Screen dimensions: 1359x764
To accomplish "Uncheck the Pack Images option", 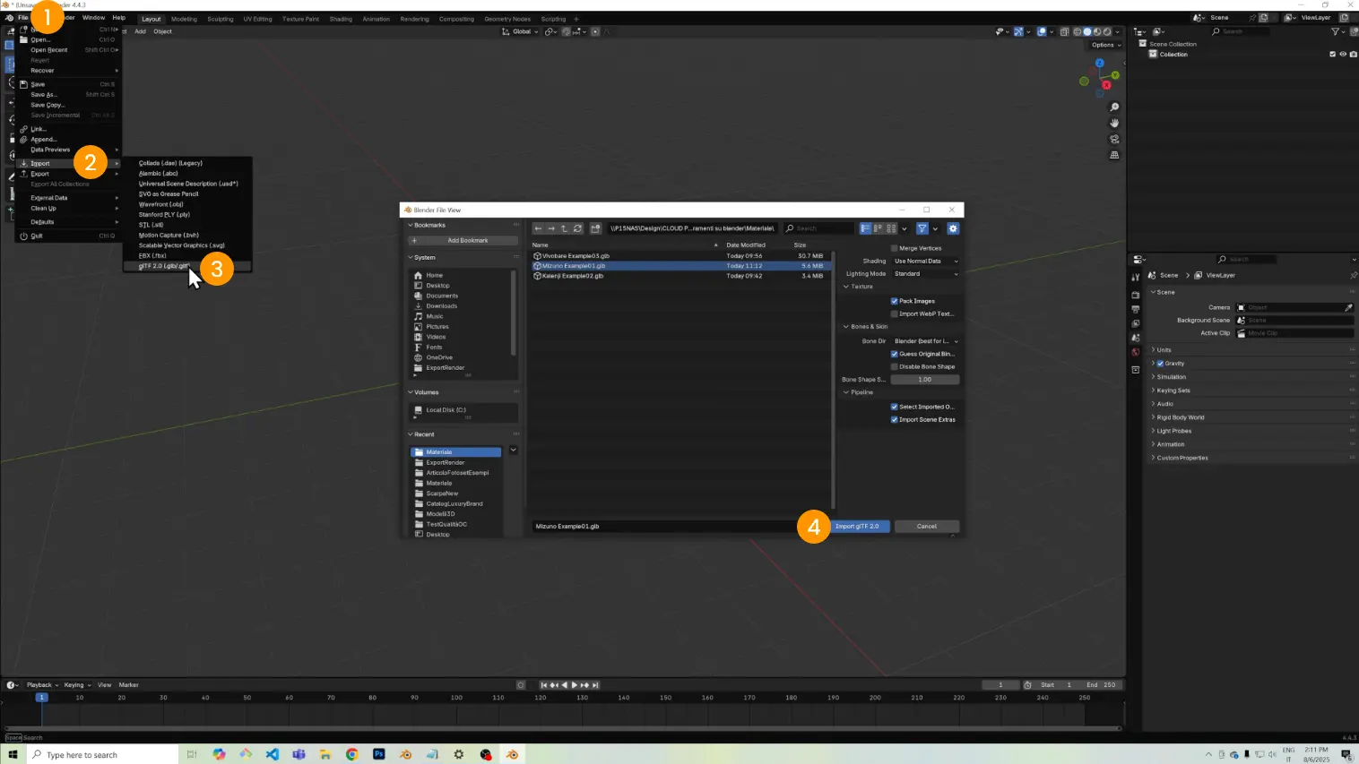I will pyautogui.click(x=894, y=301).
